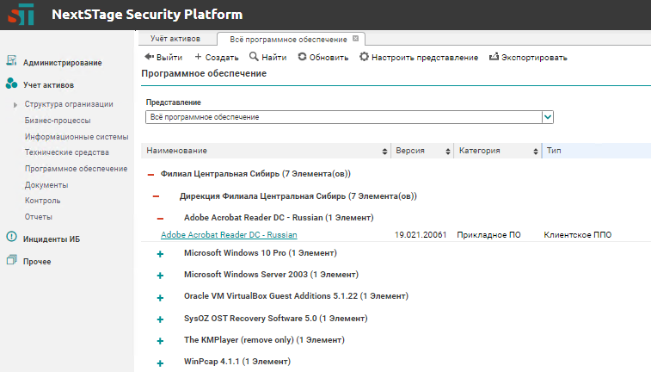
Task: Click the Создать plus icon
Action: (198, 57)
